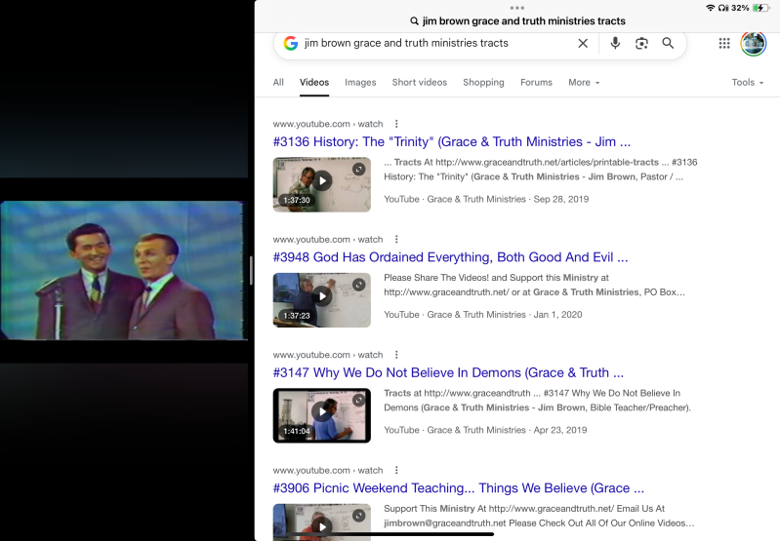Image resolution: width=780 pixels, height=541 pixels.
Task: Switch to the Short videos tab
Action: (420, 83)
